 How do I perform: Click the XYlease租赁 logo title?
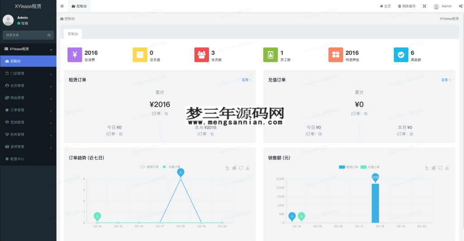(28, 6)
